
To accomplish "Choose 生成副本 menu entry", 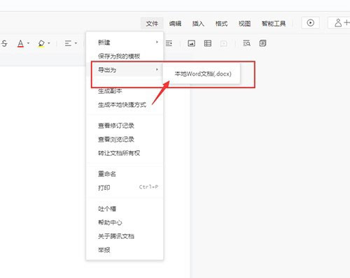I will (x=125, y=91).
